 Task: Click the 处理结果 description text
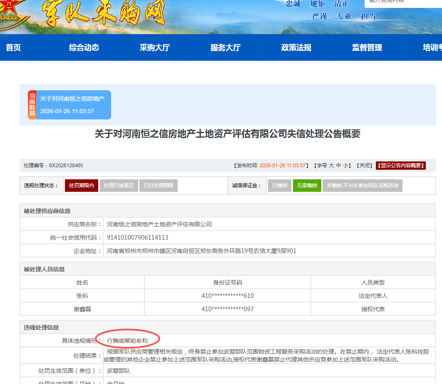click(x=266, y=356)
